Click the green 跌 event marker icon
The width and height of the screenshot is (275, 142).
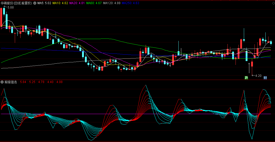coord(246,78)
